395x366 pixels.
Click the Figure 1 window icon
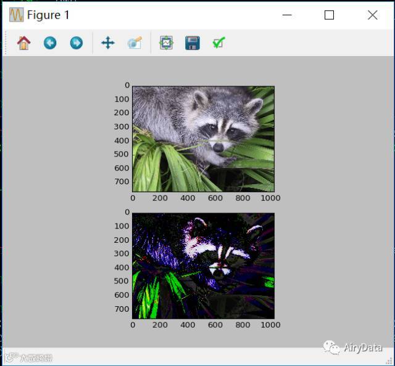coord(17,15)
